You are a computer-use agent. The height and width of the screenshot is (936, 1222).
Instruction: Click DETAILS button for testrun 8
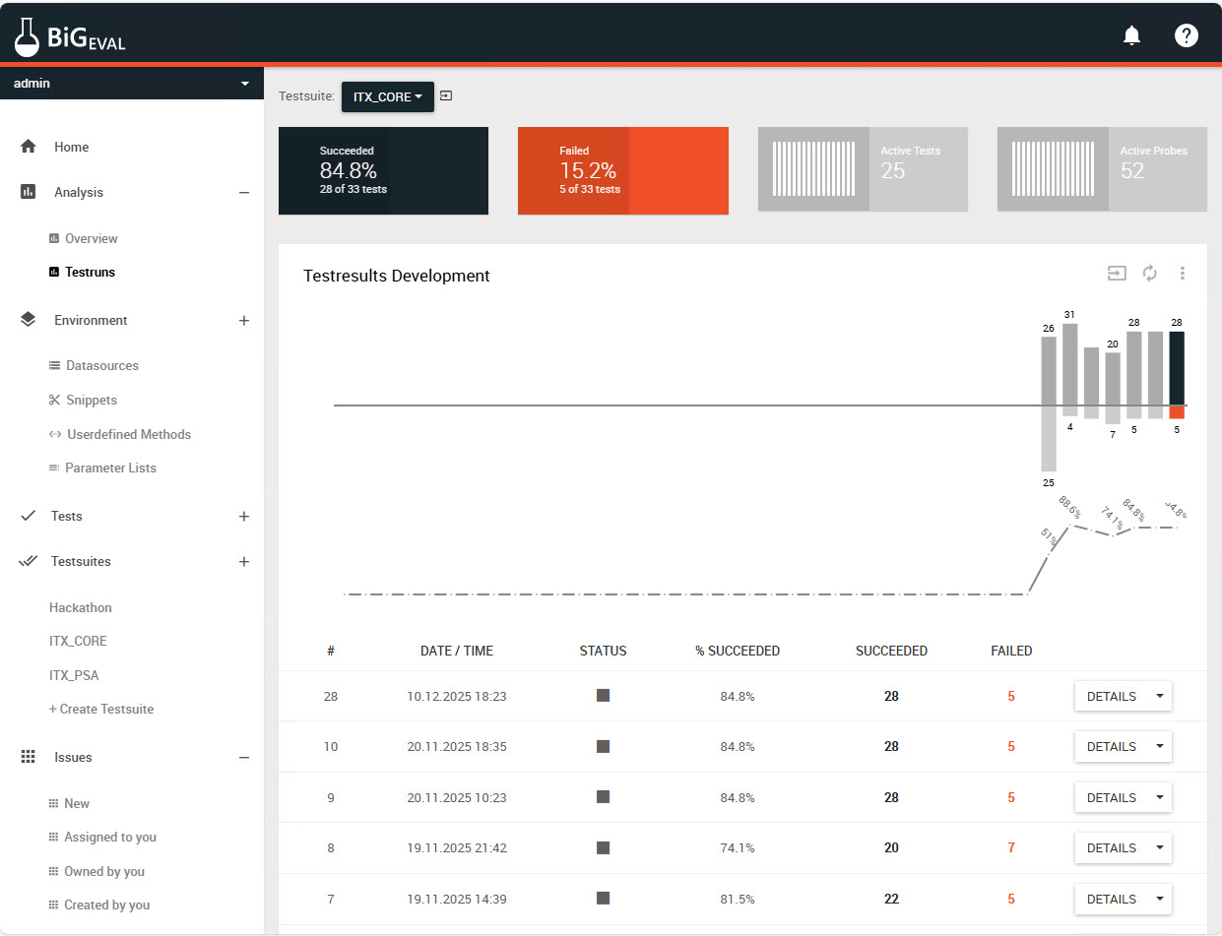click(x=1112, y=847)
